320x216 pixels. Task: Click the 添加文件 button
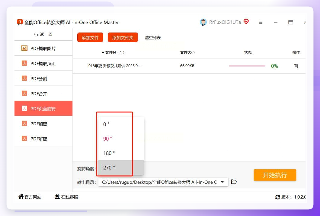pyautogui.click(x=90, y=37)
